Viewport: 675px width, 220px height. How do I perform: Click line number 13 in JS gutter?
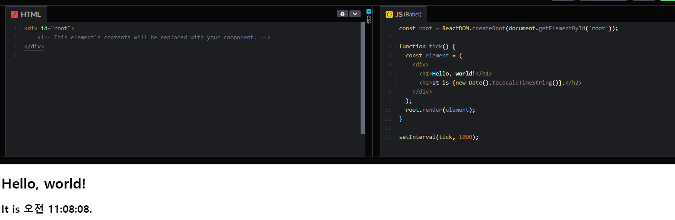(389, 137)
